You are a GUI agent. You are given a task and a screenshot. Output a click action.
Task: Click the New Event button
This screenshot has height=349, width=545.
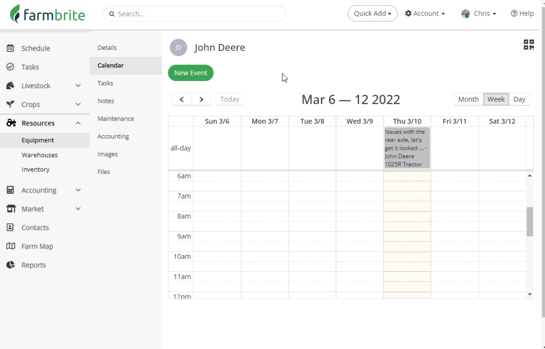191,73
